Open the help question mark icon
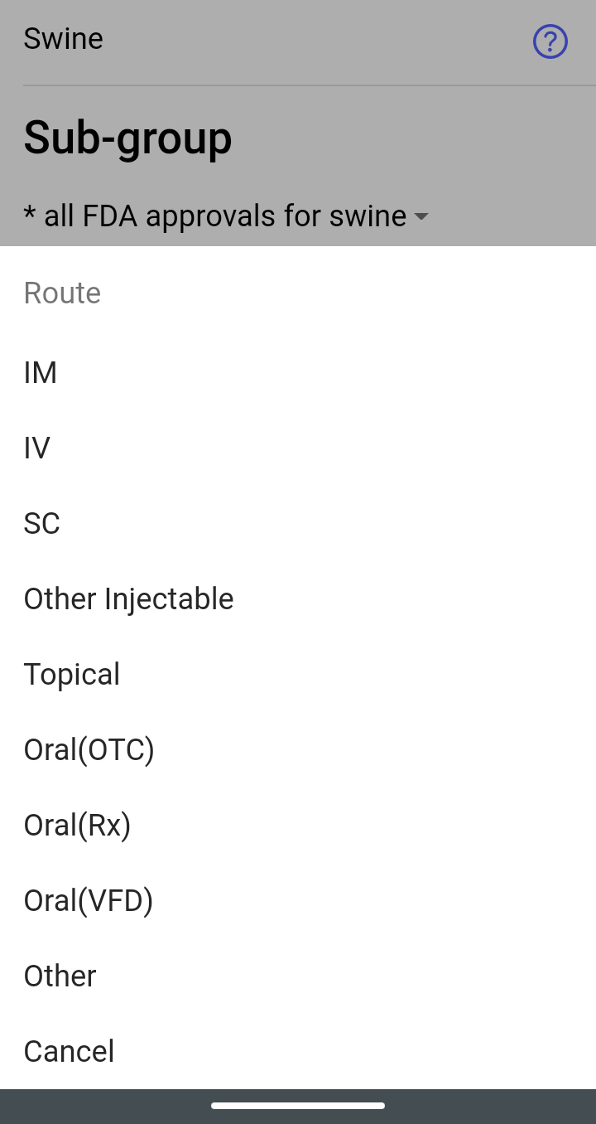 (x=550, y=41)
